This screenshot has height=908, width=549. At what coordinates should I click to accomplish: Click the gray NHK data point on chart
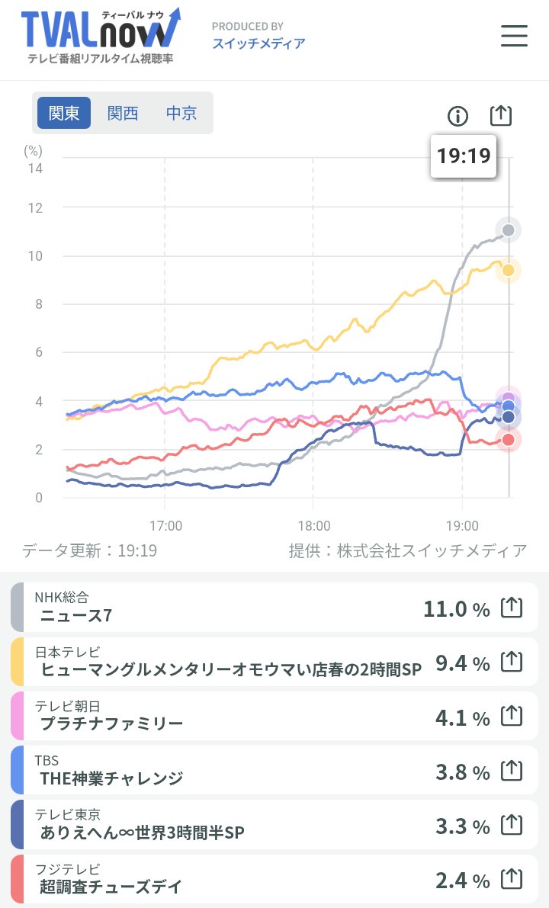pyautogui.click(x=509, y=230)
